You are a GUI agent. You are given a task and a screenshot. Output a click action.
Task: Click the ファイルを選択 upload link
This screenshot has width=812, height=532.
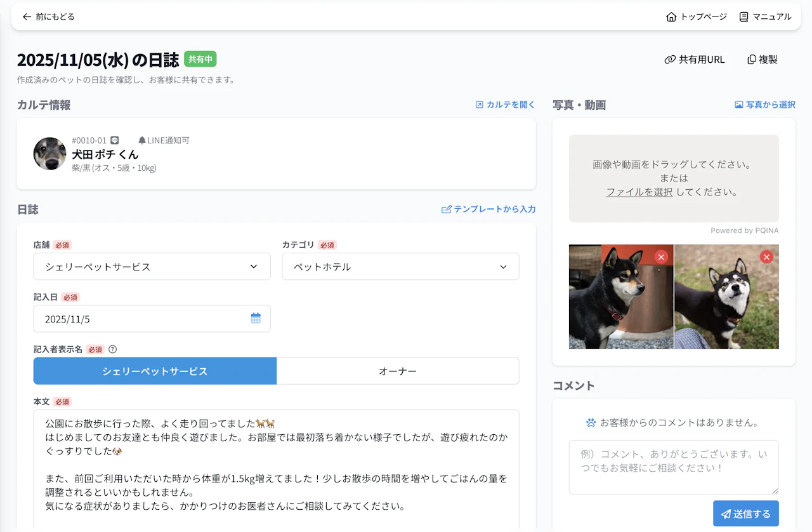639,191
